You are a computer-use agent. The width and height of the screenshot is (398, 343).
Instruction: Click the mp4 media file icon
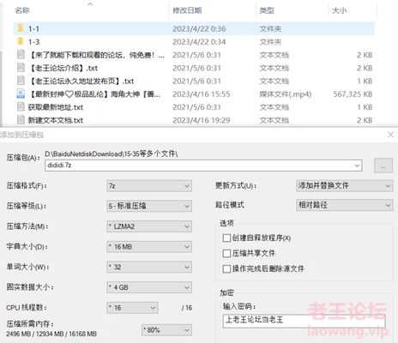[21, 93]
